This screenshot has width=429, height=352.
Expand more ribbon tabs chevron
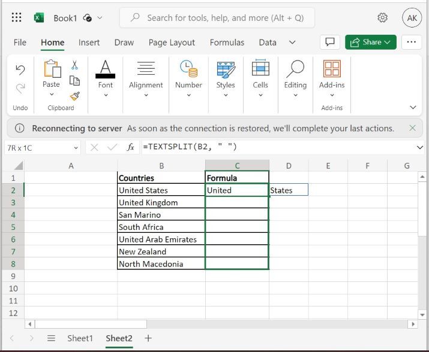tap(292, 43)
